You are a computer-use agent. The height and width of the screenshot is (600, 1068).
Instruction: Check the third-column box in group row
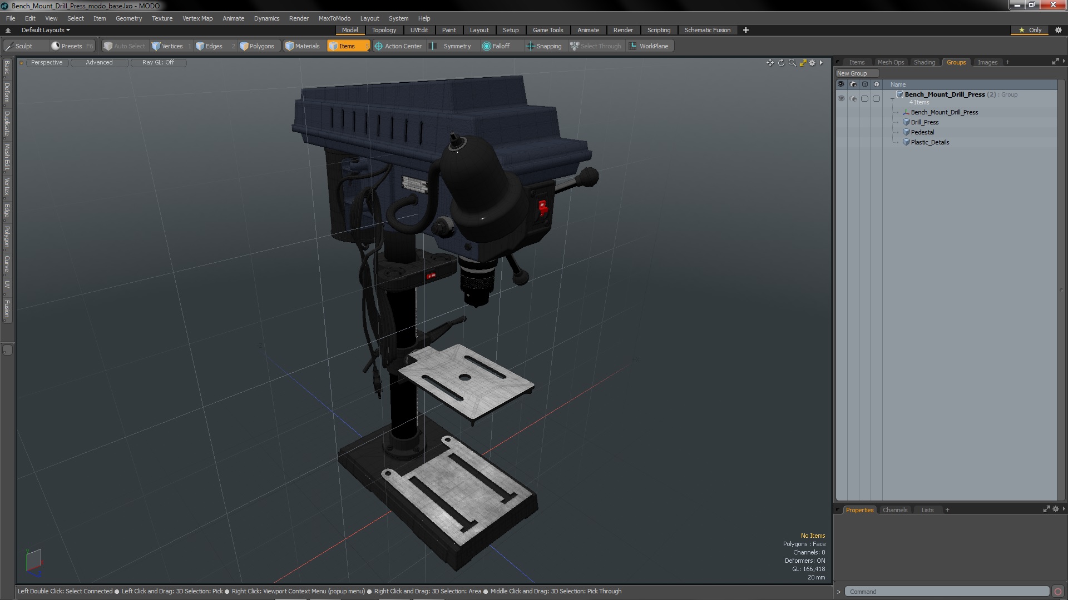point(864,98)
